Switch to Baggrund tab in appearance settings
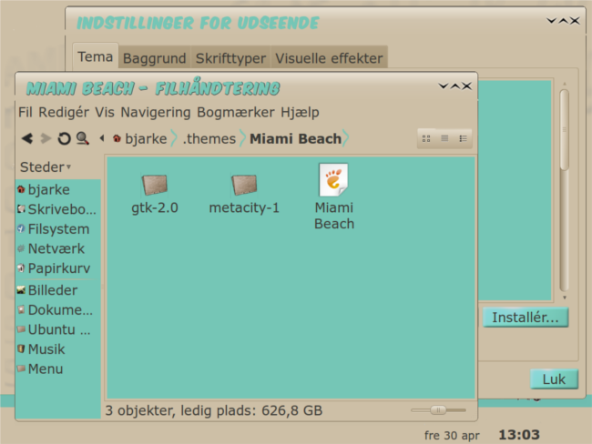This screenshot has height=444, width=592. coord(155,58)
